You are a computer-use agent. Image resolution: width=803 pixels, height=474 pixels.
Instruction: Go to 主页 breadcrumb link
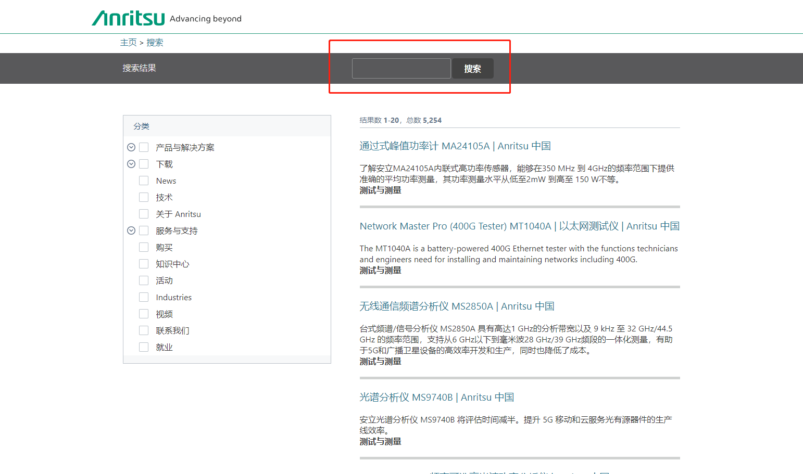(128, 43)
